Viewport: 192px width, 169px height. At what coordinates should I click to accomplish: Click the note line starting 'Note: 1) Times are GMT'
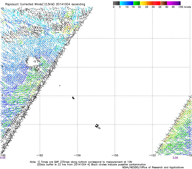click(81, 162)
